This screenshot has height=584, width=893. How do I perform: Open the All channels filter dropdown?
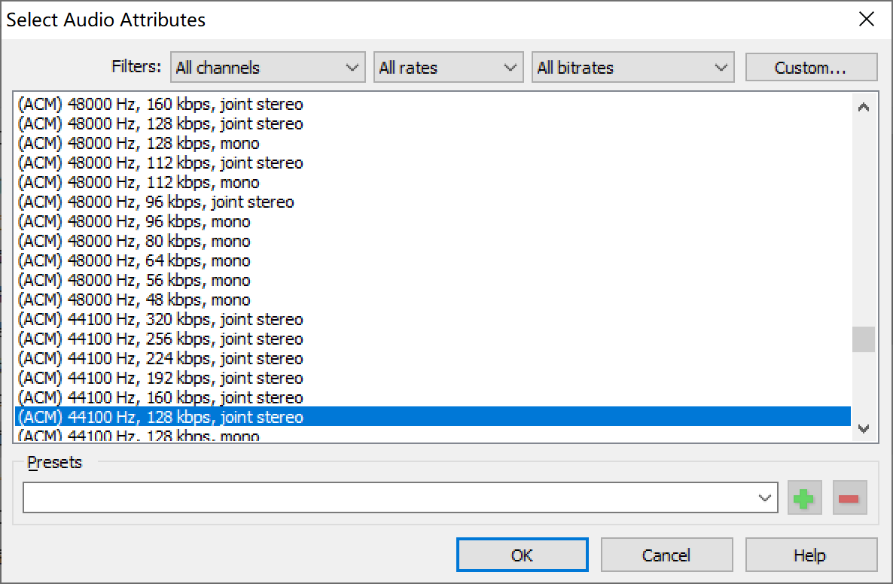tap(267, 68)
